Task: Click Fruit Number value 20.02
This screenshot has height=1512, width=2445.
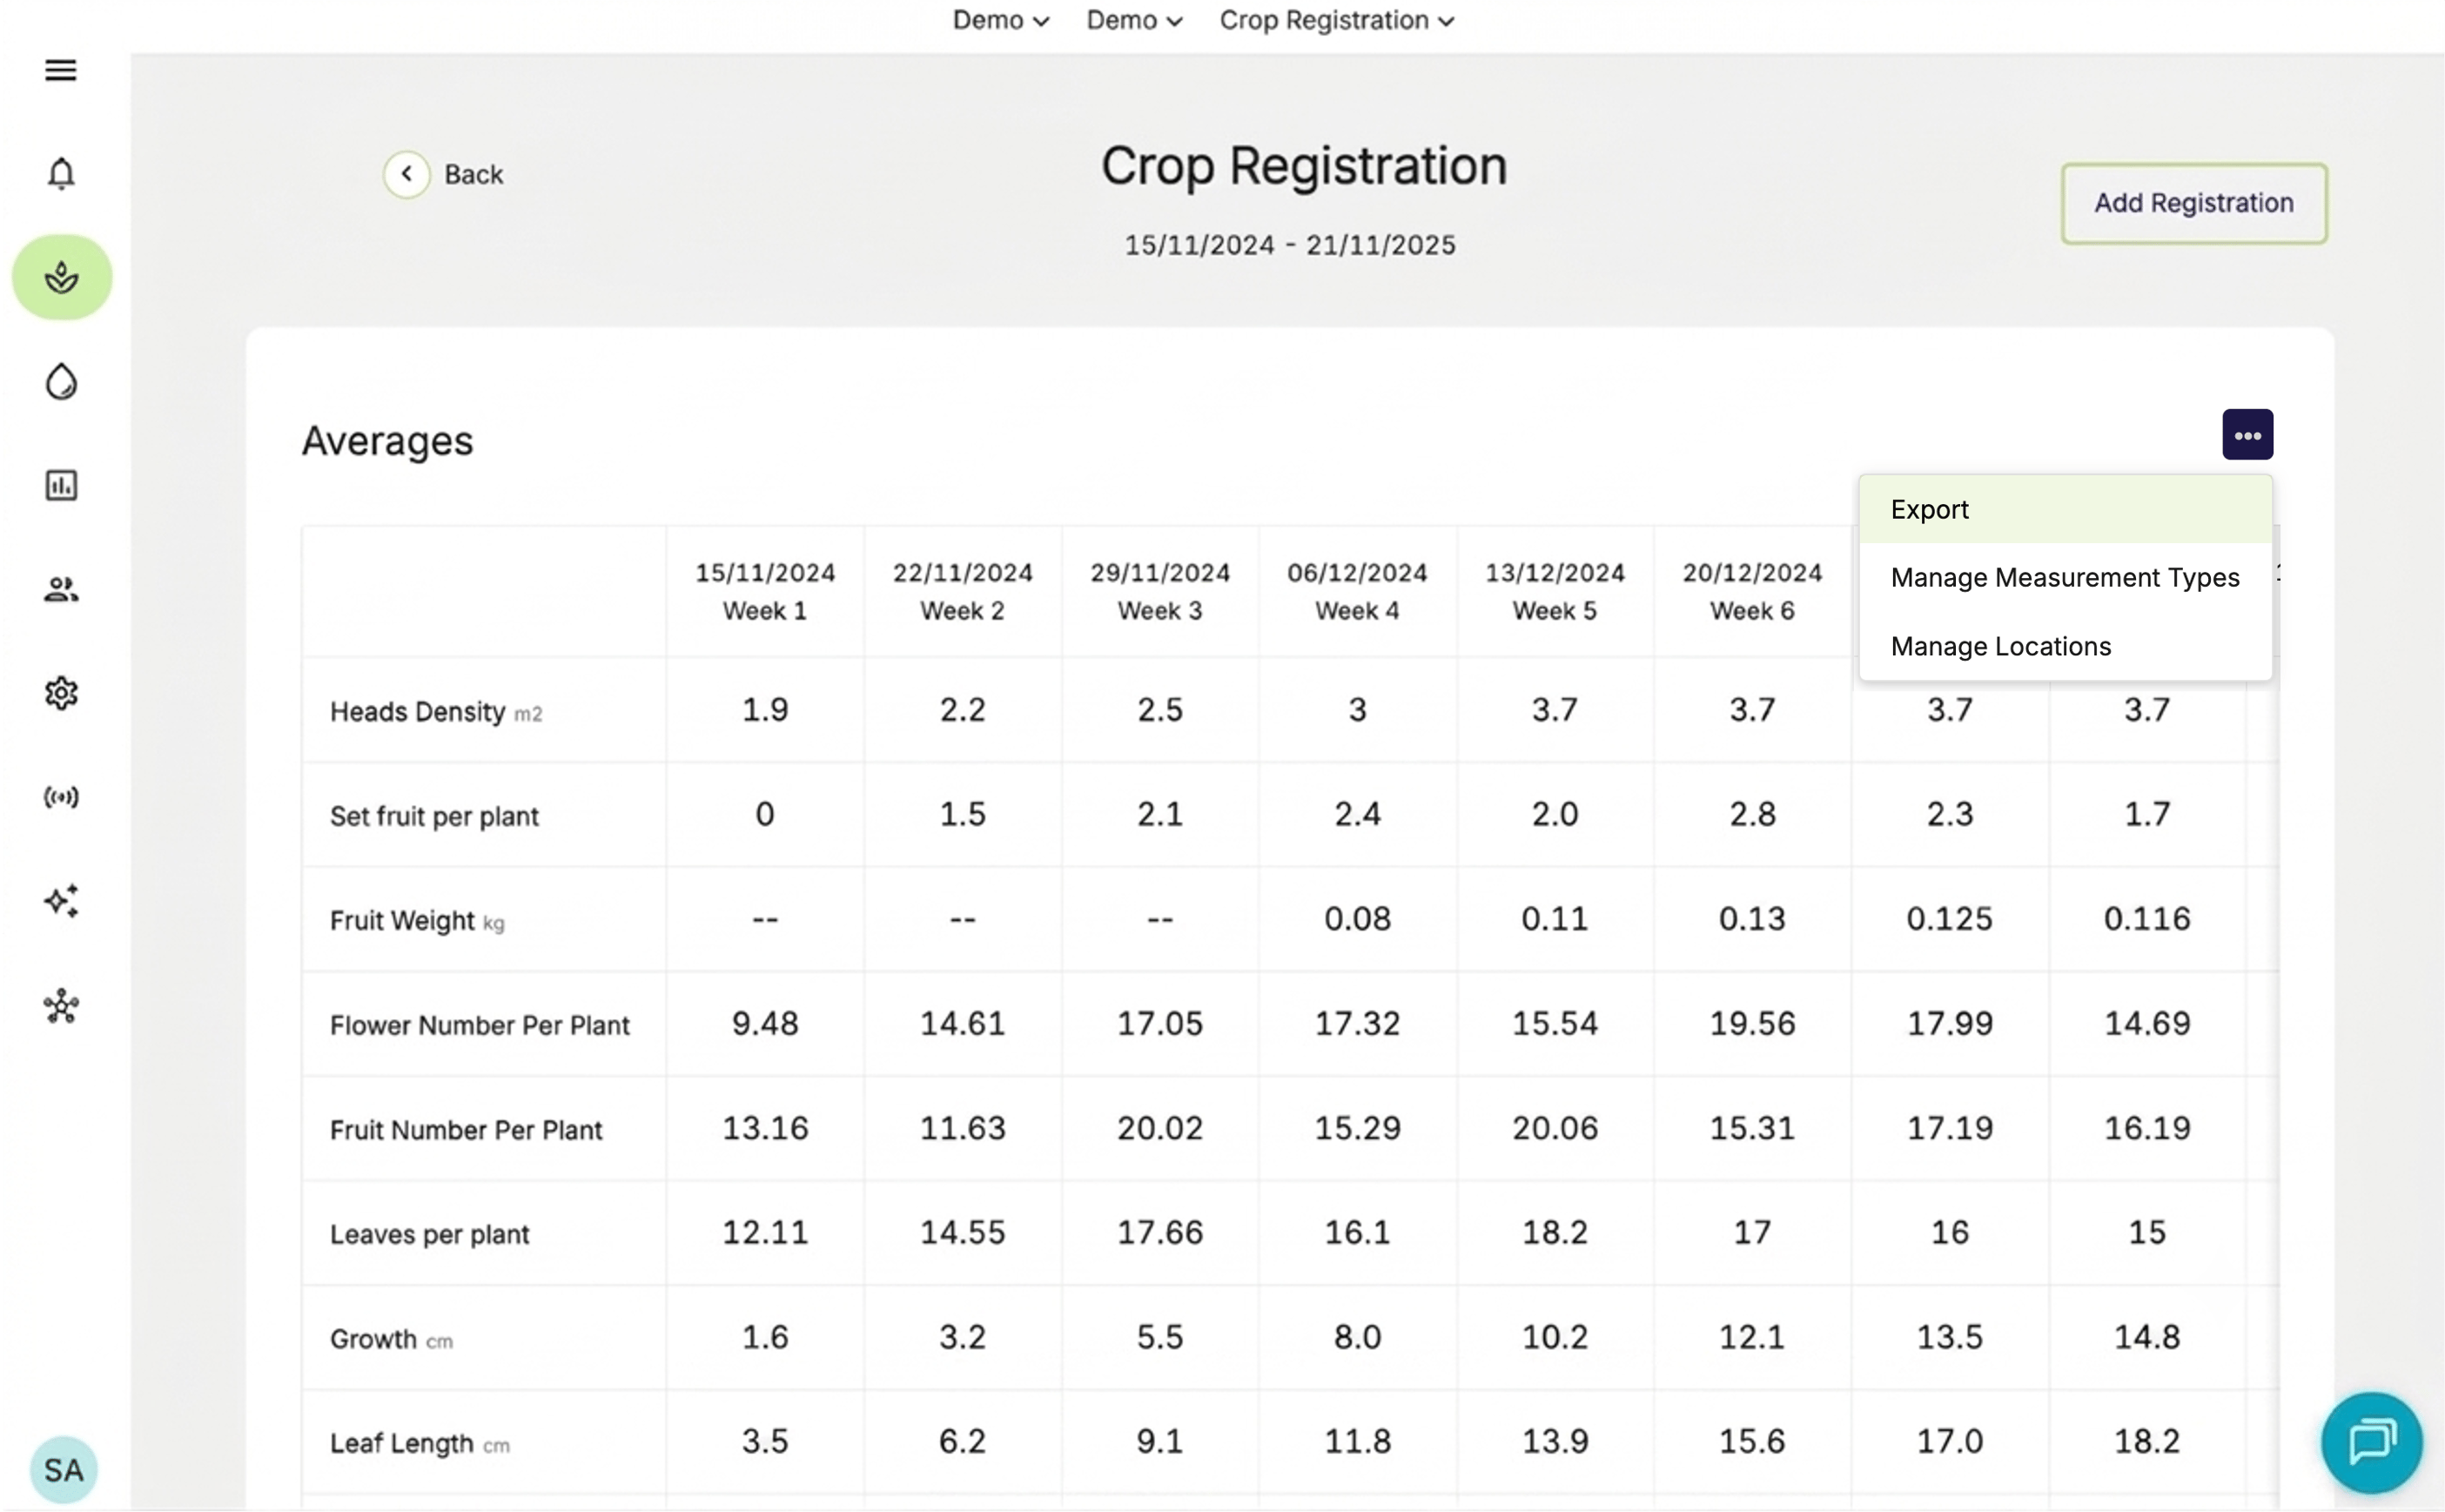Action: pos(1159,1127)
